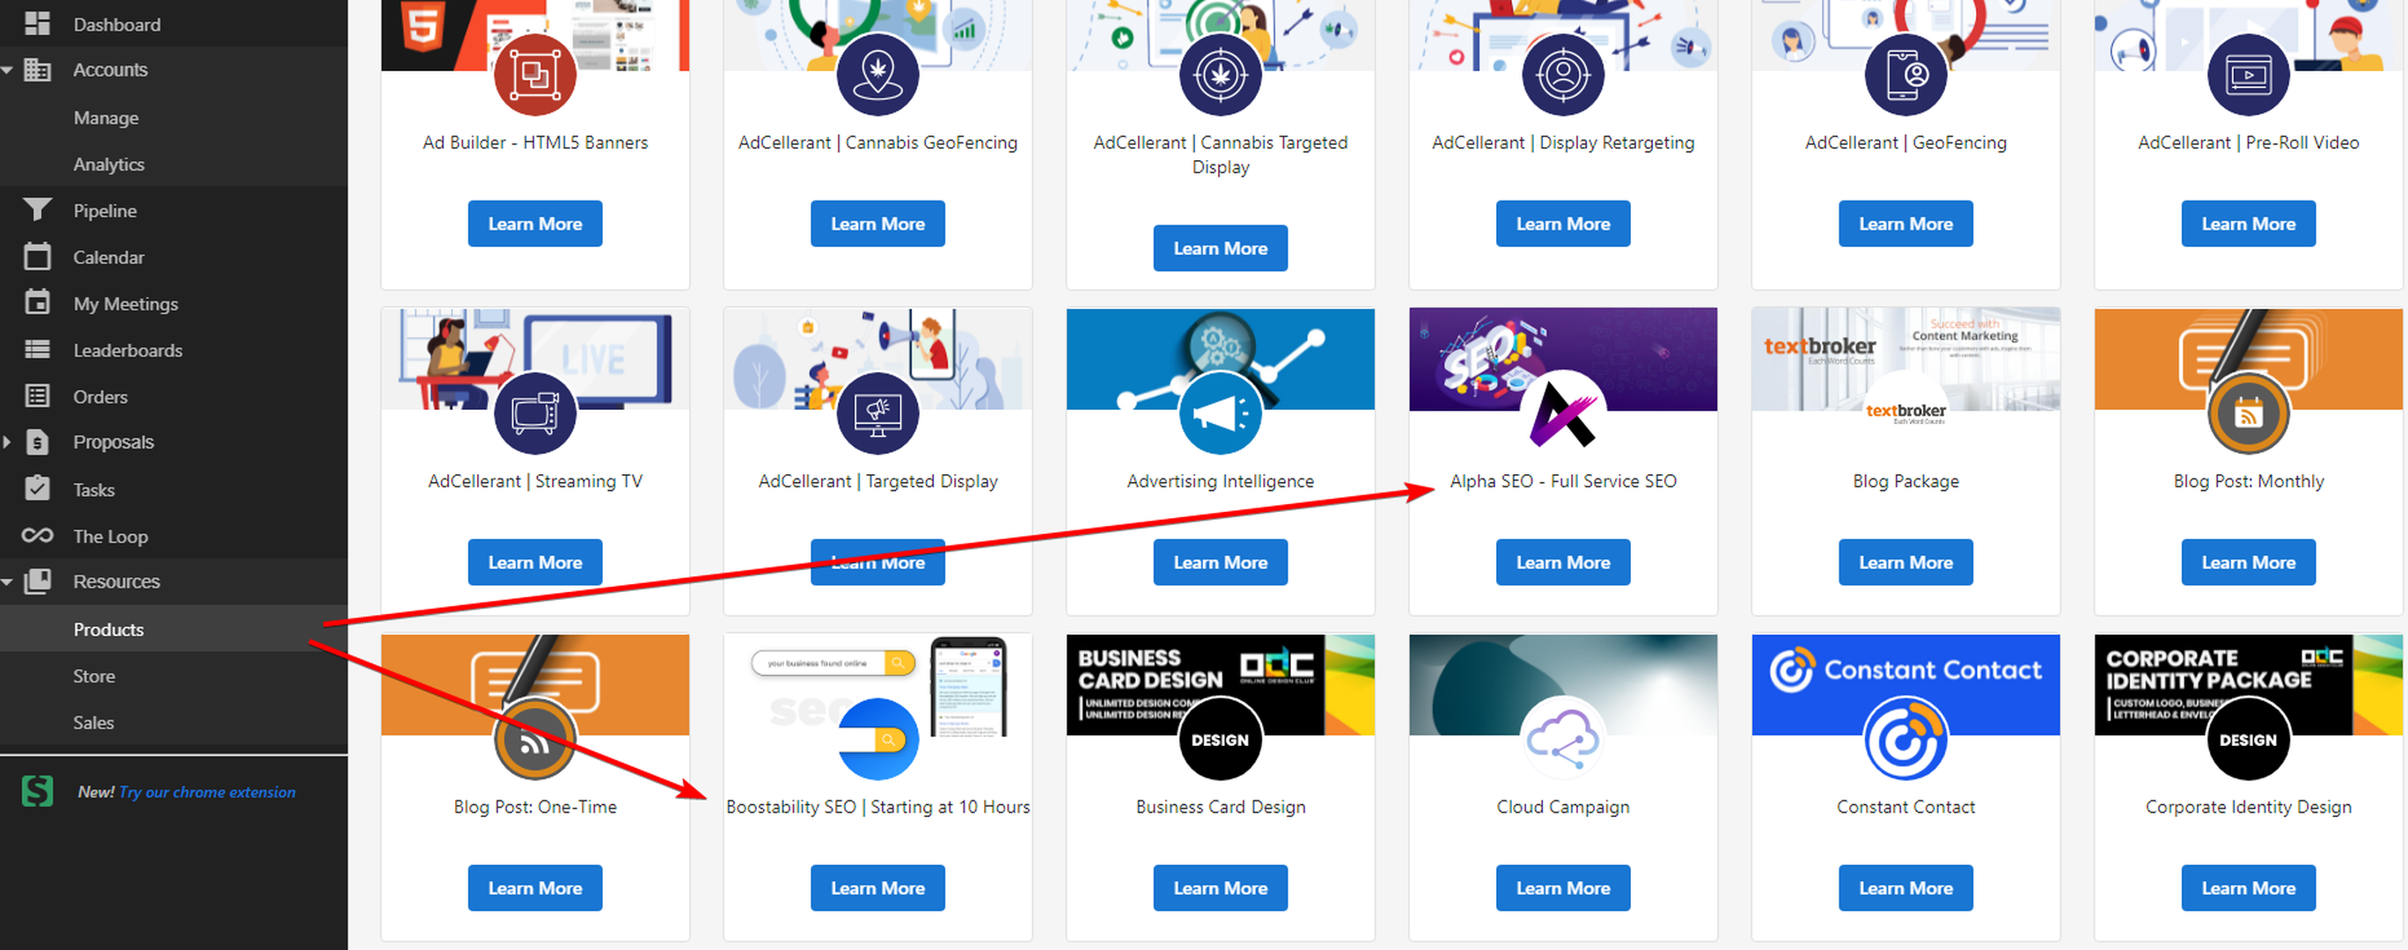Click the green chrome extension logo
2408x950 pixels.
37,791
